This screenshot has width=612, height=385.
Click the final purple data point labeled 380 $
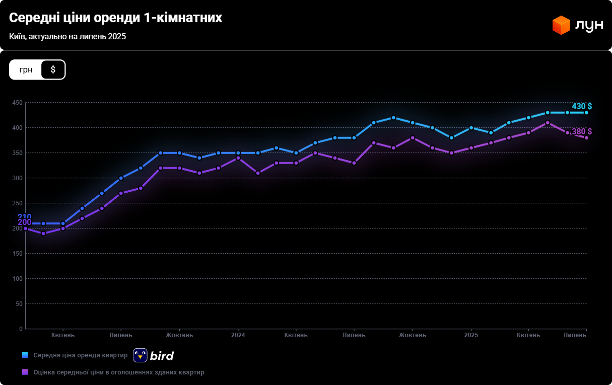[586, 138]
